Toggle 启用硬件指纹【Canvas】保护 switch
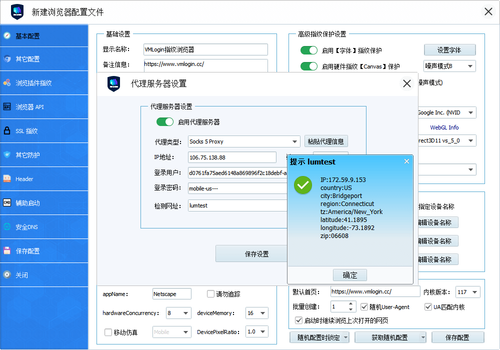Viewport: 500px width, 350px height. pyautogui.click(x=309, y=66)
